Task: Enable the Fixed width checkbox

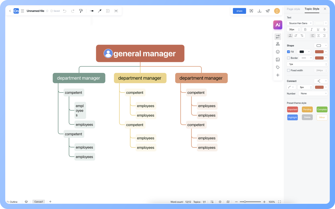Action: pos(288,70)
